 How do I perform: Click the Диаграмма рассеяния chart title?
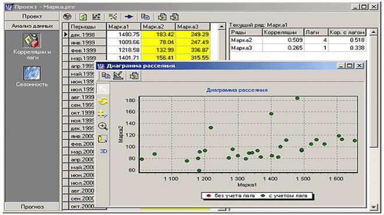tap(237, 90)
